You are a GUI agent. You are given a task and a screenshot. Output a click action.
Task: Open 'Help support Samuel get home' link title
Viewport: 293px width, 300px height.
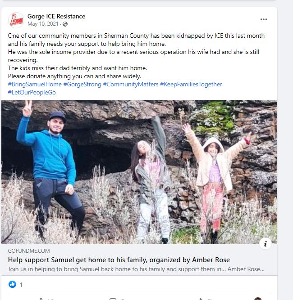tap(119, 260)
